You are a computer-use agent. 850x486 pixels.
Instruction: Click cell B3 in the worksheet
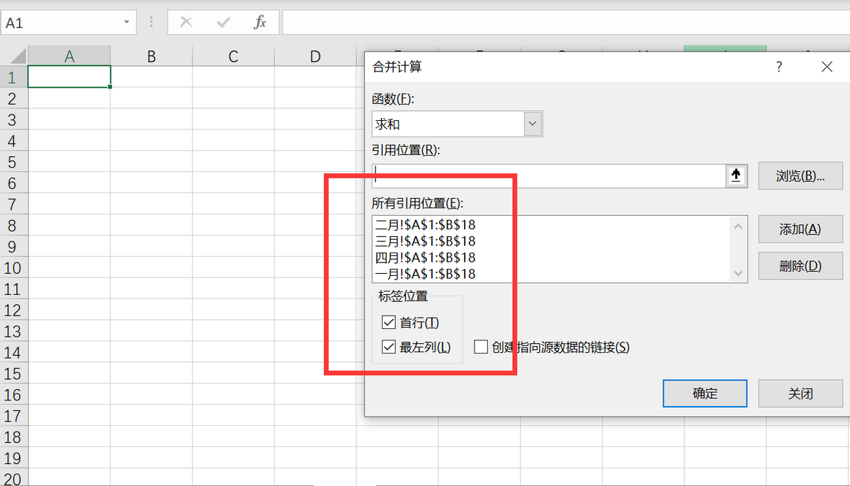152,120
